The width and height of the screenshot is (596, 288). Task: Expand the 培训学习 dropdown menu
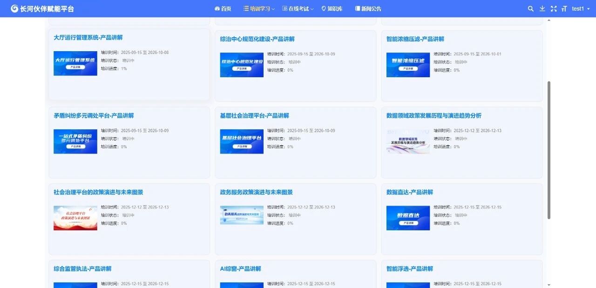[259, 9]
